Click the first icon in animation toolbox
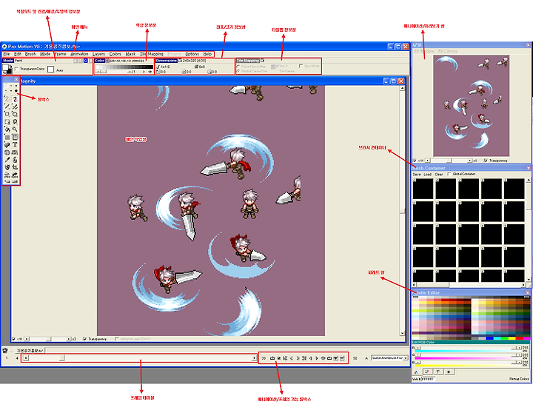 pyautogui.click(x=272, y=358)
